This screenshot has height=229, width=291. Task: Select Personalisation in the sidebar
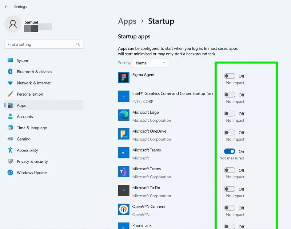pos(44,94)
